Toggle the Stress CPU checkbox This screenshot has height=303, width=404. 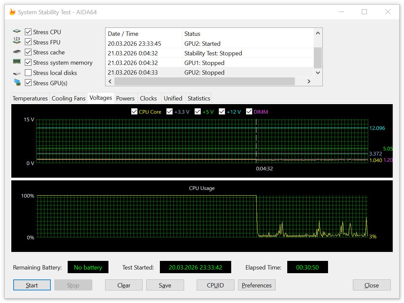click(28, 32)
